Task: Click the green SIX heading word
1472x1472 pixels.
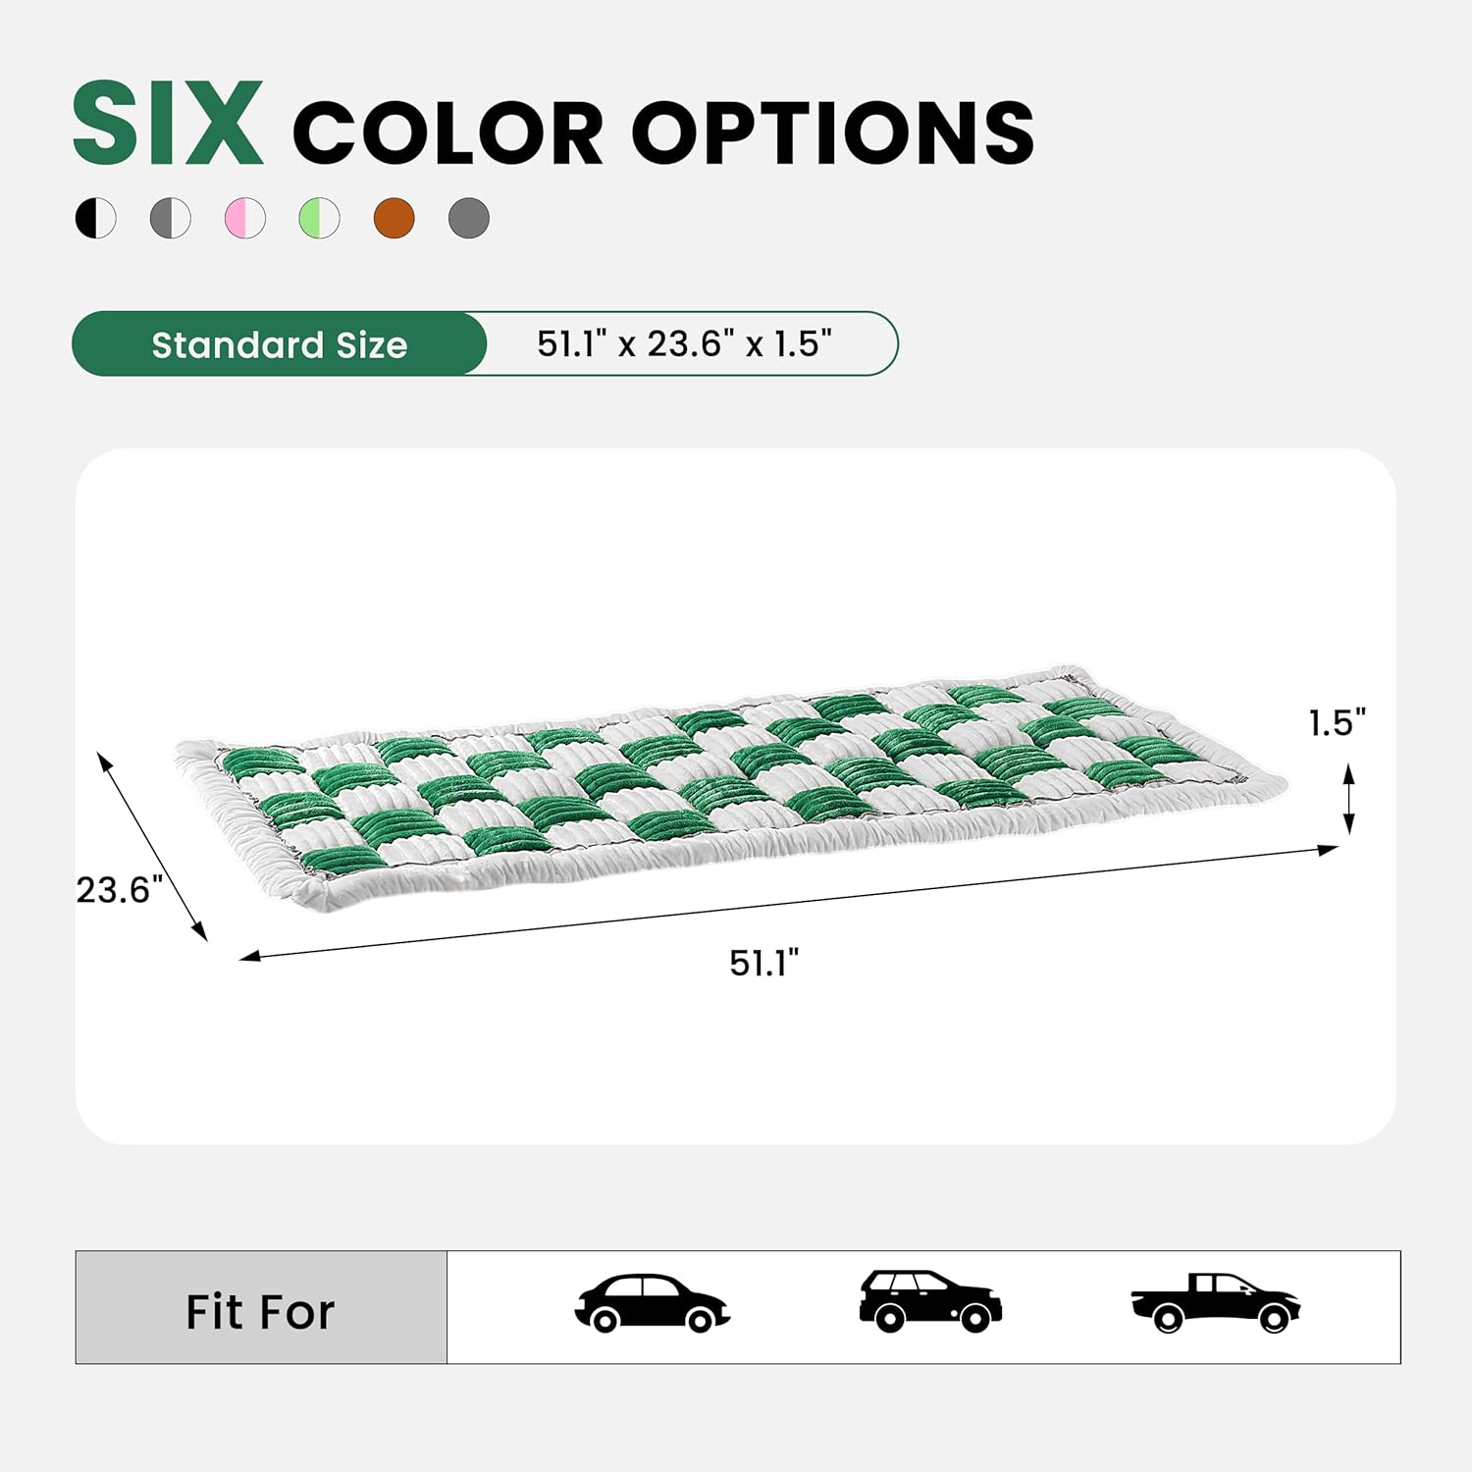Action: (168, 125)
